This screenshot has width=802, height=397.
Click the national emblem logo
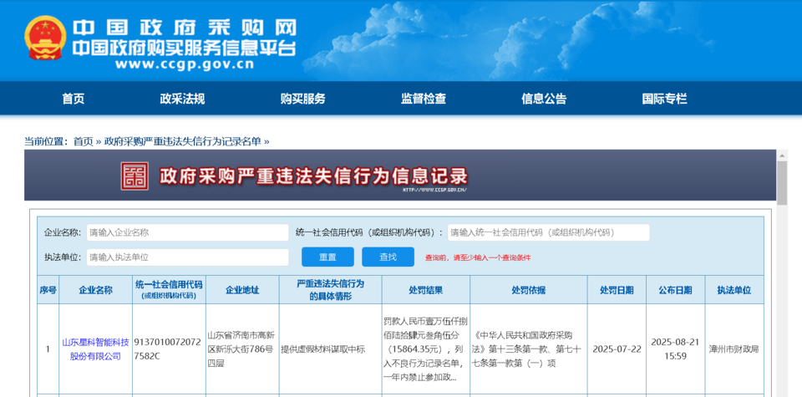click(45, 38)
